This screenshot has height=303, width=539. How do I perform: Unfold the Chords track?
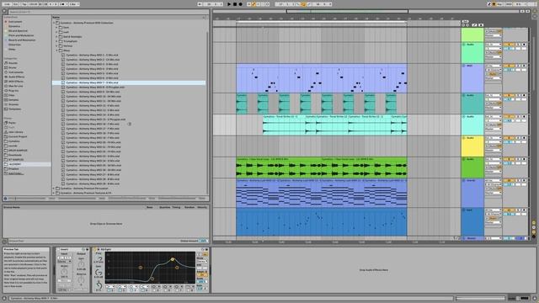pos(464,180)
